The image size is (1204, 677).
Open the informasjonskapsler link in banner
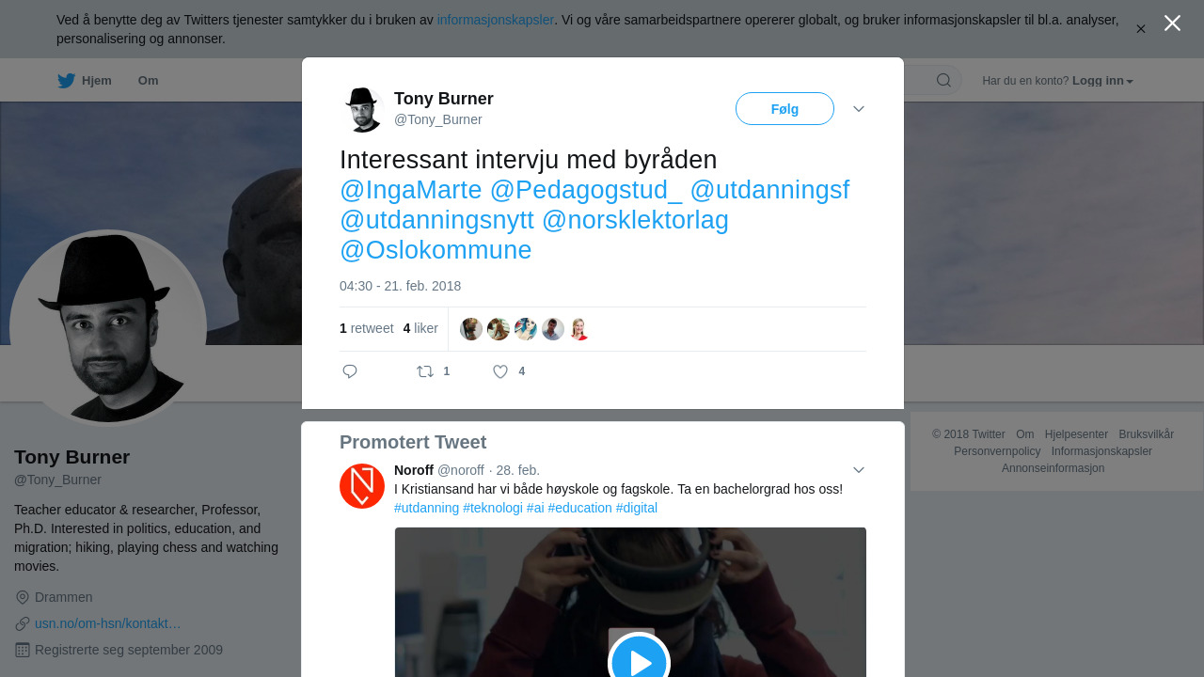tap(496, 20)
